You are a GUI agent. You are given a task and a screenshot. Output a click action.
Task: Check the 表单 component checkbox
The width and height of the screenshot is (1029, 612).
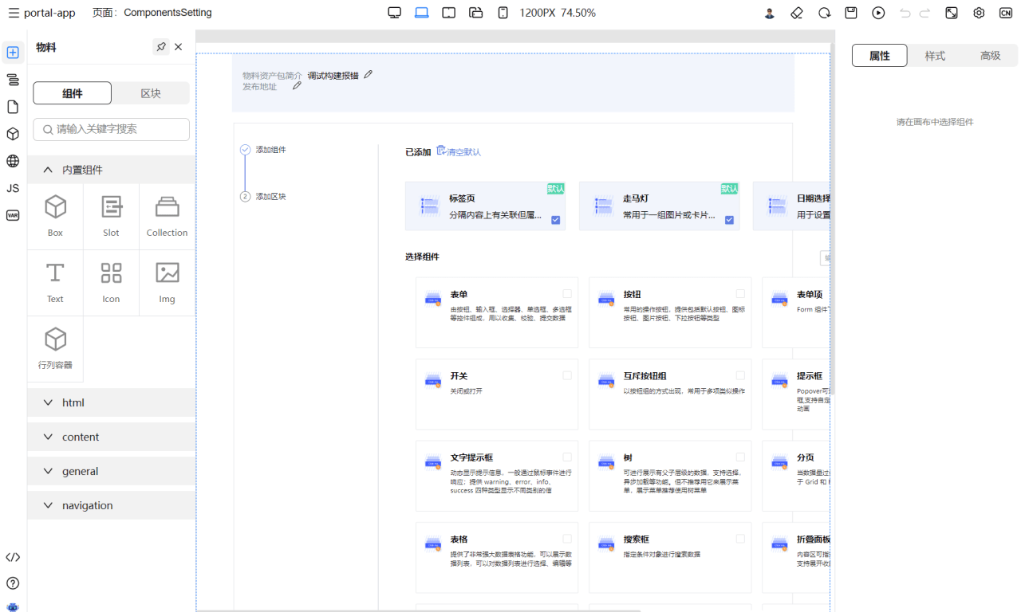coord(566,293)
